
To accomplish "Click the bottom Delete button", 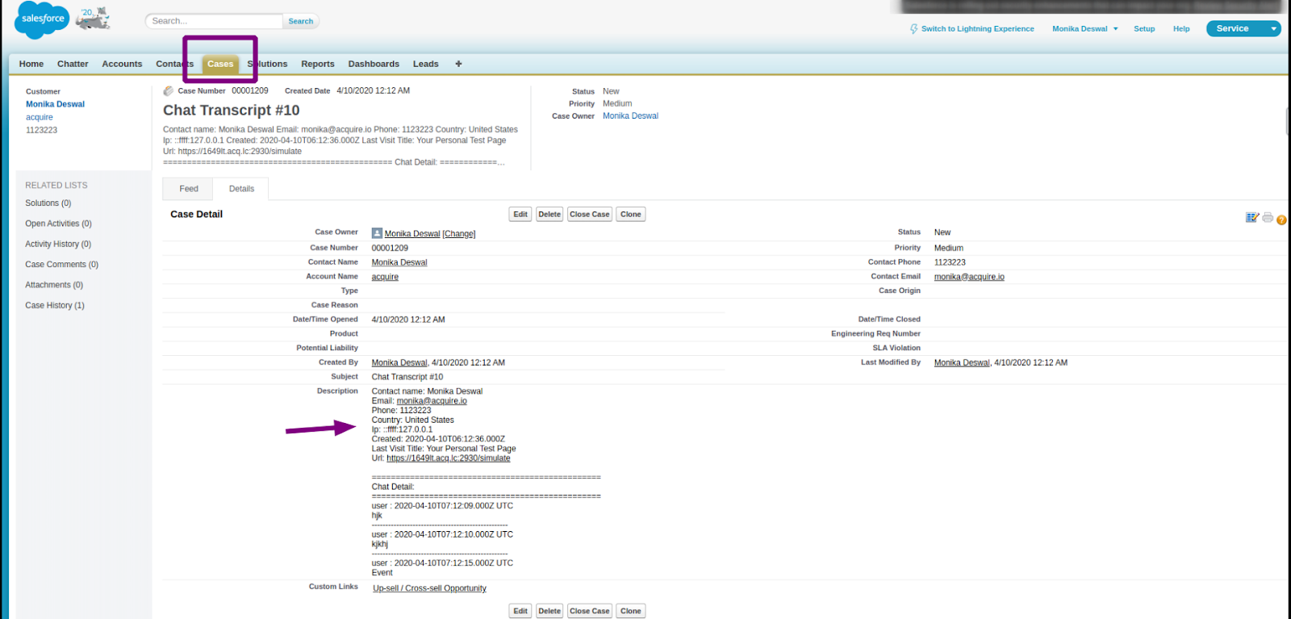I will (x=549, y=611).
